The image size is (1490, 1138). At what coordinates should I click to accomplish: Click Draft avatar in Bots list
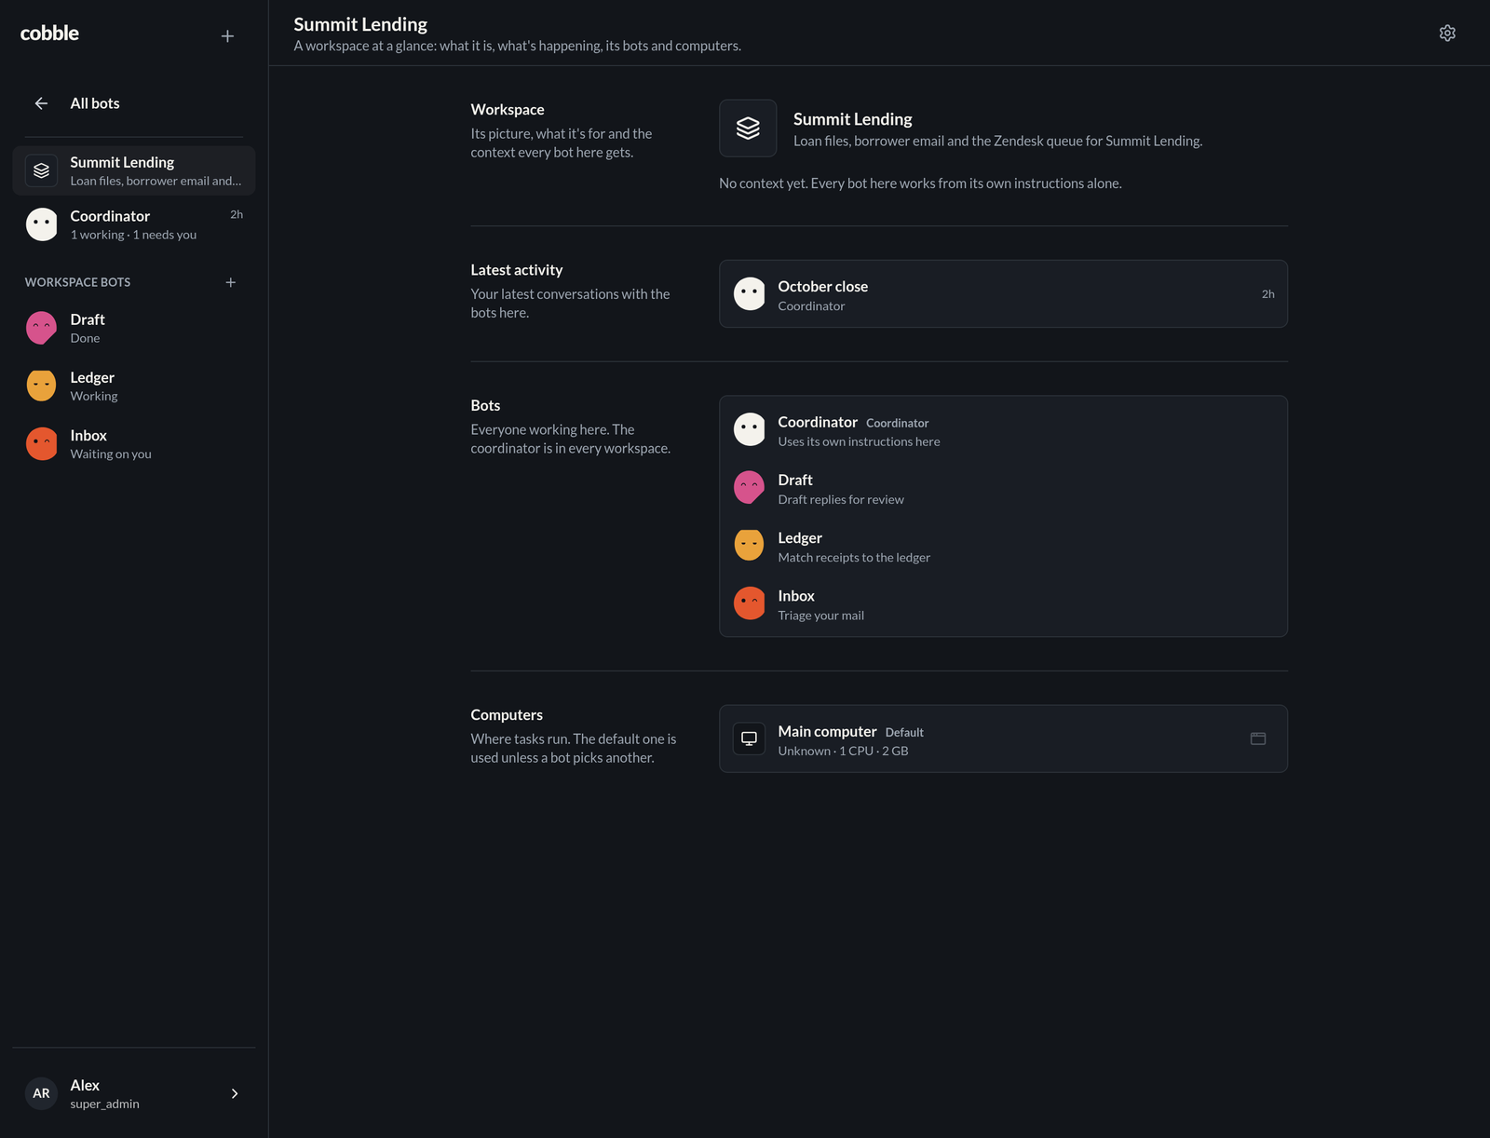point(749,487)
